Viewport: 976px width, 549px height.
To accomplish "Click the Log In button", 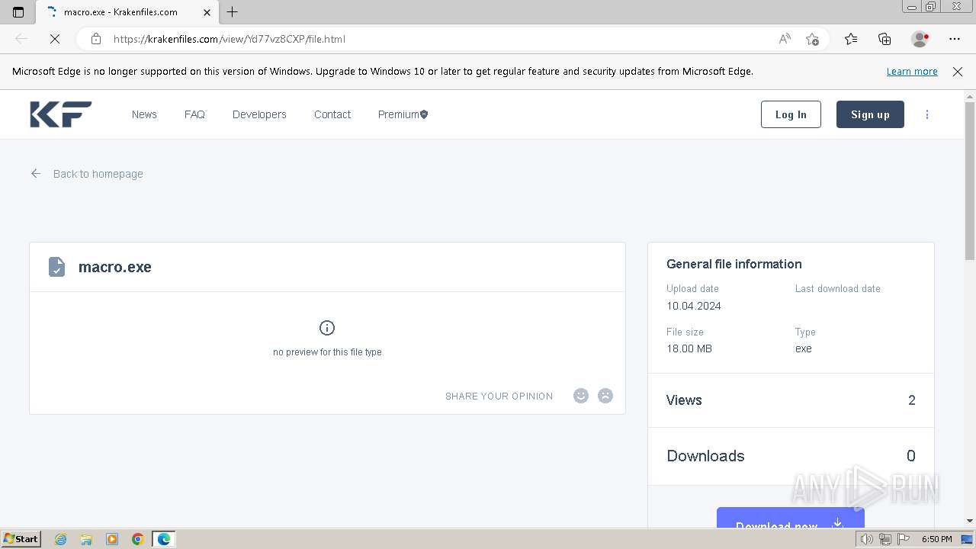I will 791,114.
